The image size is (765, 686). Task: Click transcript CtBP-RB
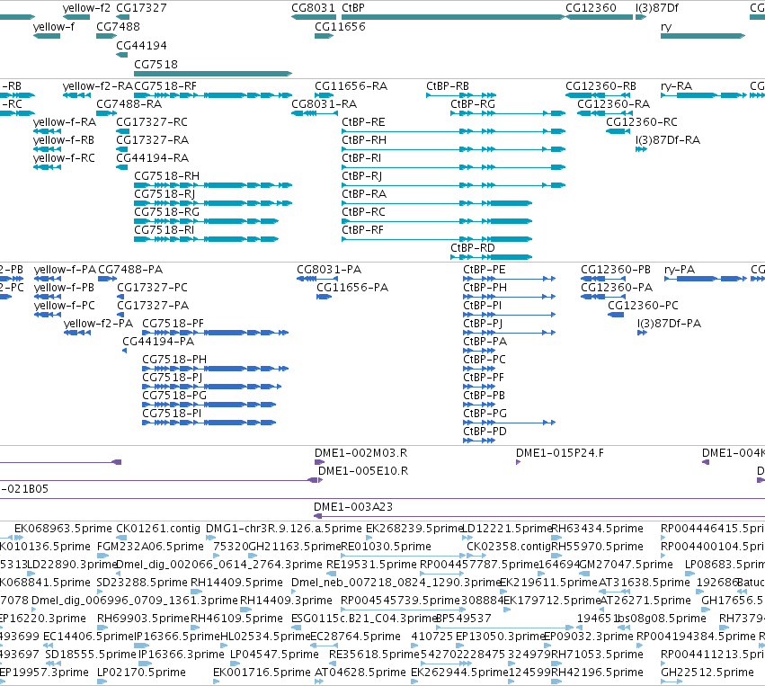coord(461,95)
